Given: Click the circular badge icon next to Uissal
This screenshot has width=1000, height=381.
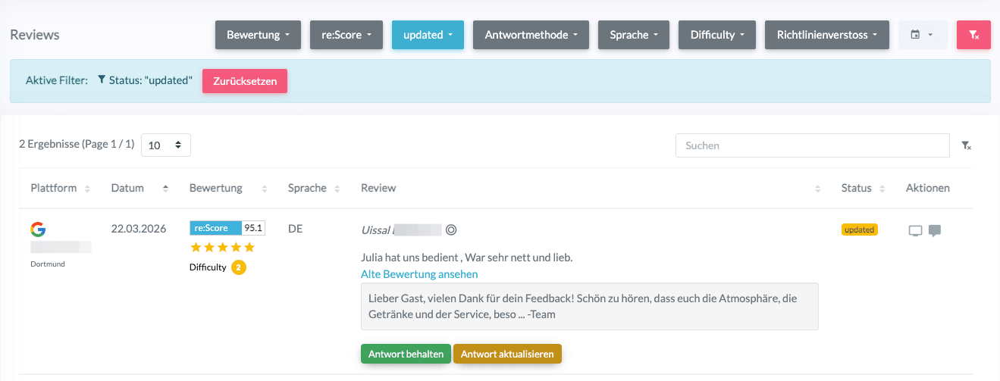Looking at the screenshot, I should click(451, 230).
